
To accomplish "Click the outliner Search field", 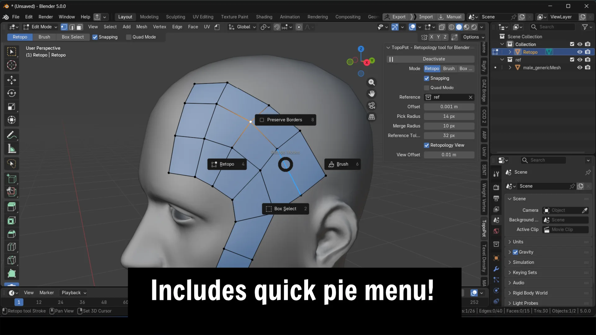I will point(553,27).
